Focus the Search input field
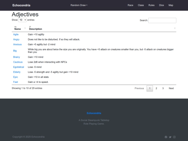 click(x=162, y=21)
